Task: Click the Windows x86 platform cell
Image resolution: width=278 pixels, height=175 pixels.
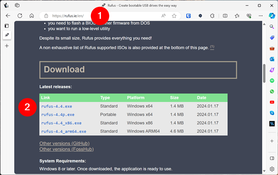Action: click(140, 123)
